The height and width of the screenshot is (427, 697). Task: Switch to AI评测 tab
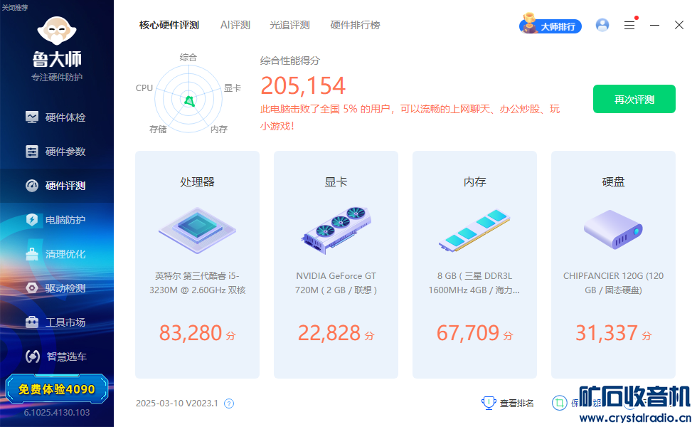click(235, 25)
